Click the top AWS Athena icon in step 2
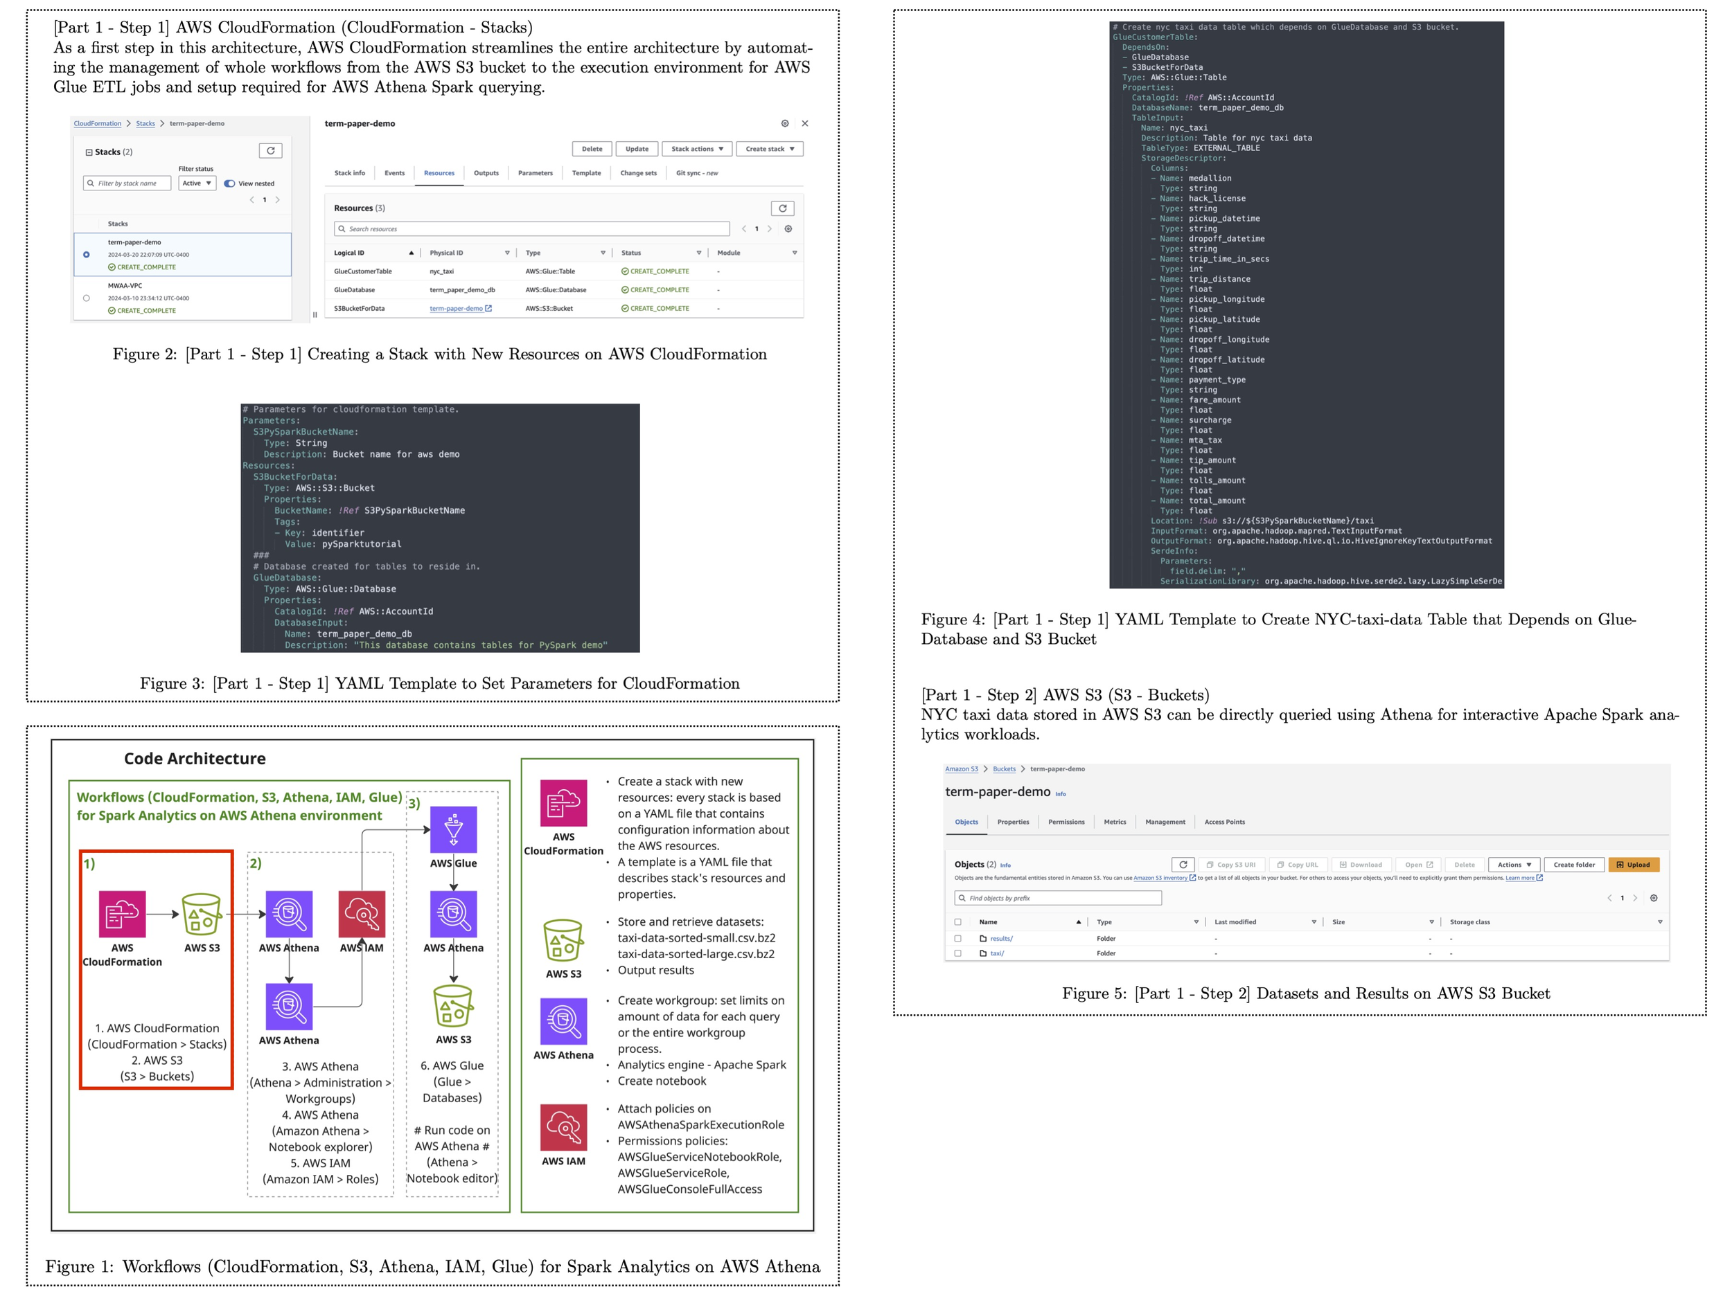Image resolution: width=1732 pixels, height=1296 pixels. coord(289,913)
